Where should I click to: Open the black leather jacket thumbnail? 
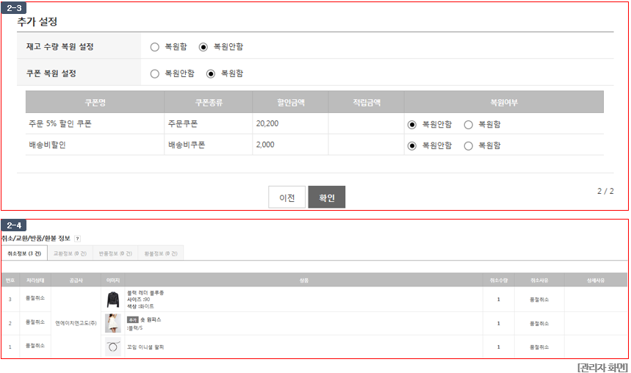(x=113, y=300)
